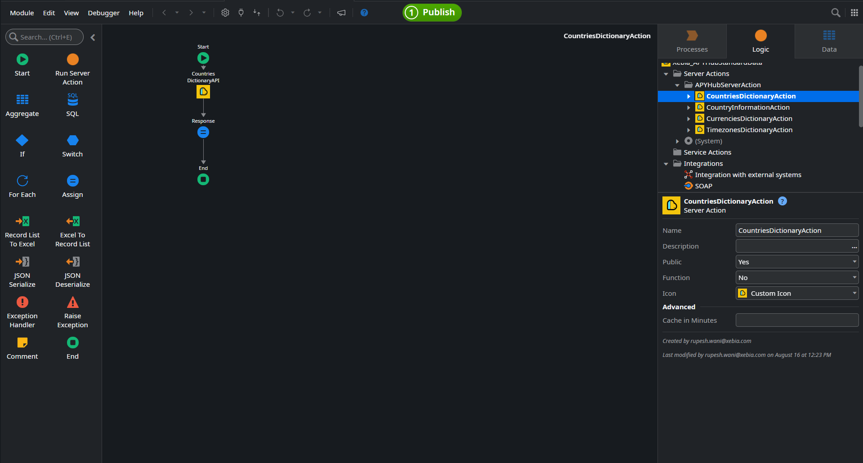Collapse the Integrations folder
Image resolution: width=863 pixels, height=463 pixels.
click(x=666, y=164)
